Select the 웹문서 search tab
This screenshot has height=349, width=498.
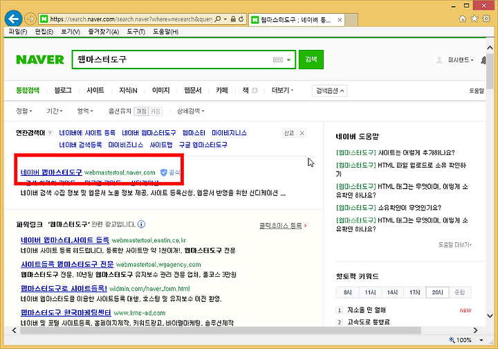point(192,90)
